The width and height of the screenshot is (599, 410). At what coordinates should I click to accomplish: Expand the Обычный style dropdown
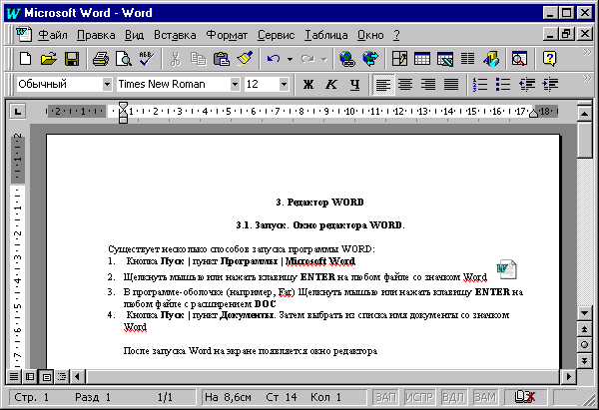coord(108,84)
